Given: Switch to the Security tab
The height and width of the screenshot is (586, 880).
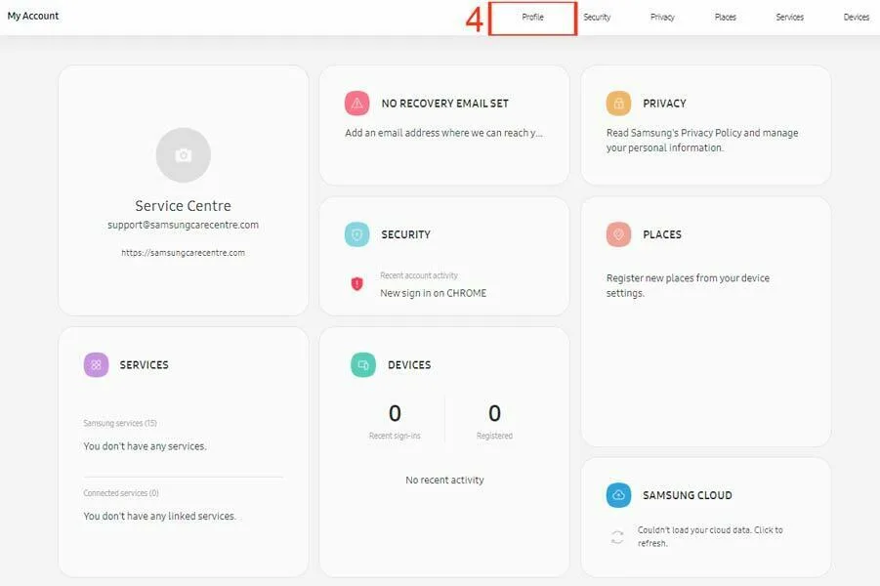Looking at the screenshot, I should click(597, 18).
